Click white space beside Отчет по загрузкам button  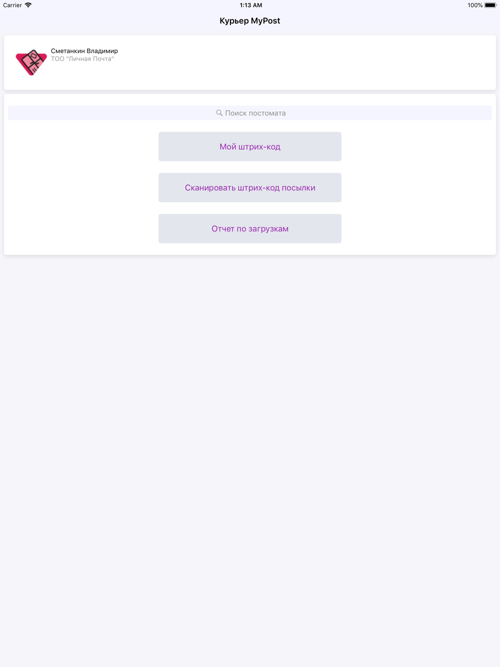coord(420,228)
